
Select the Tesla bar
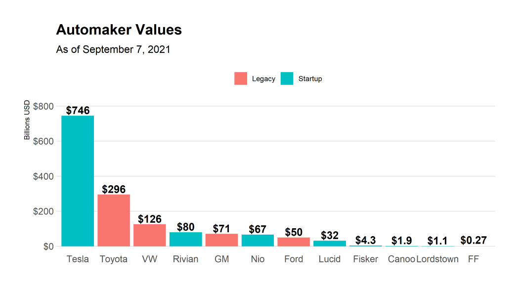click(78, 181)
